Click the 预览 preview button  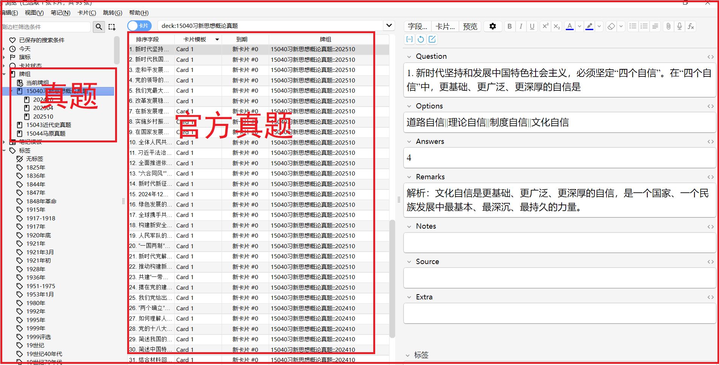(470, 26)
